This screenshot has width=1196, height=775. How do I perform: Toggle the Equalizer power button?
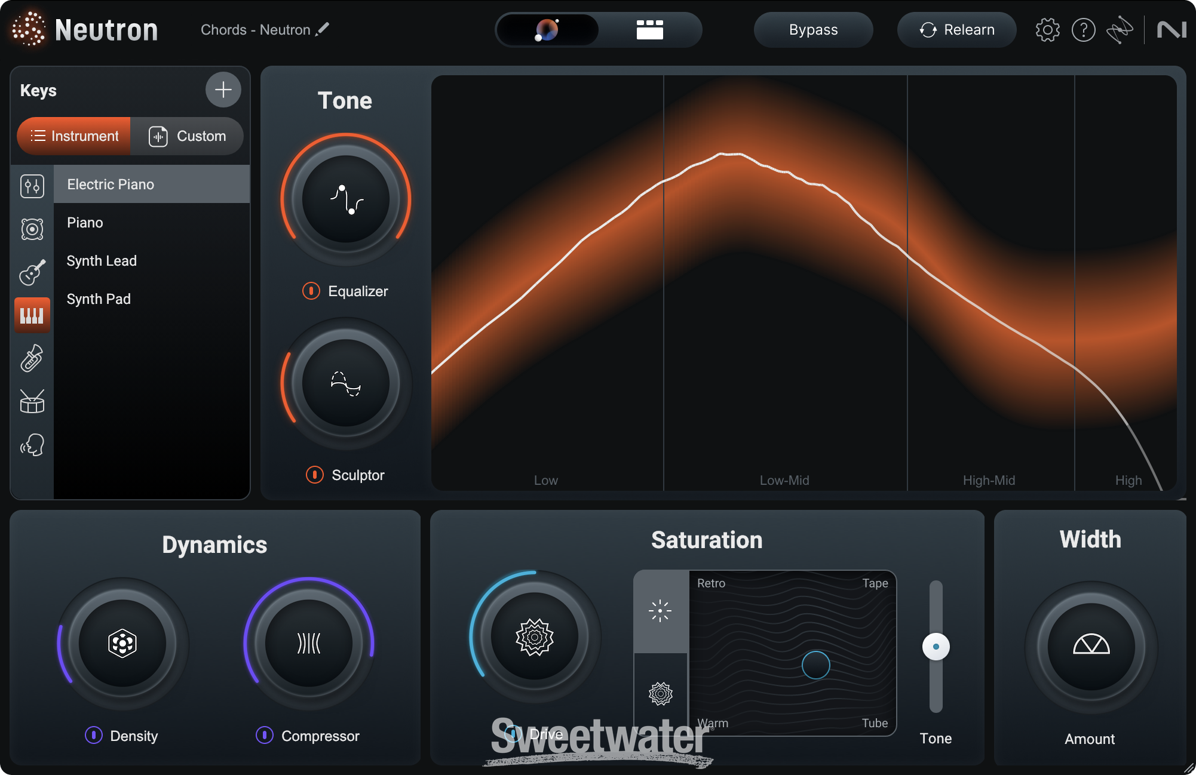point(311,291)
